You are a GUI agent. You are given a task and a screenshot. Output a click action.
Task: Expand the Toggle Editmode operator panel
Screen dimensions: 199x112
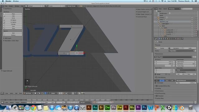click(x=7, y=71)
